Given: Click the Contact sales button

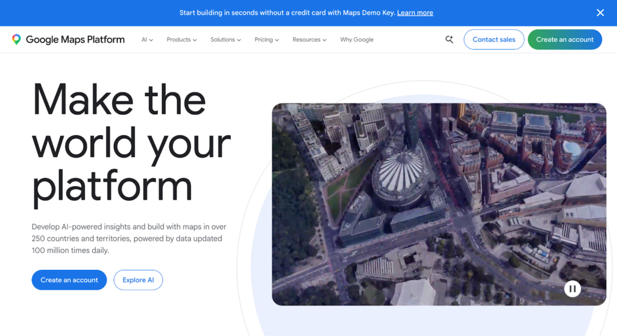Looking at the screenshot, I should [494, 39].
